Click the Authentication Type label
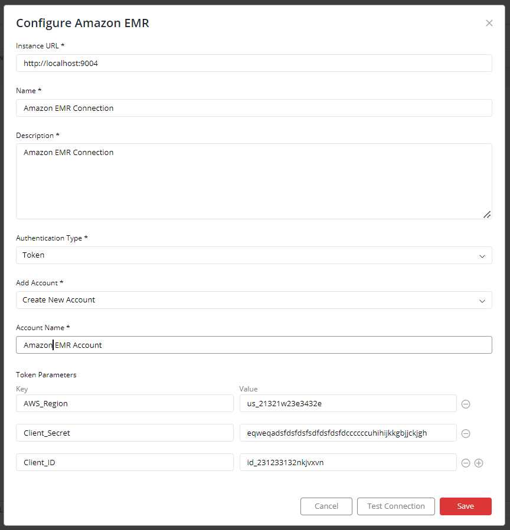Viewport: 510px width, 530px height. (52, 238)
